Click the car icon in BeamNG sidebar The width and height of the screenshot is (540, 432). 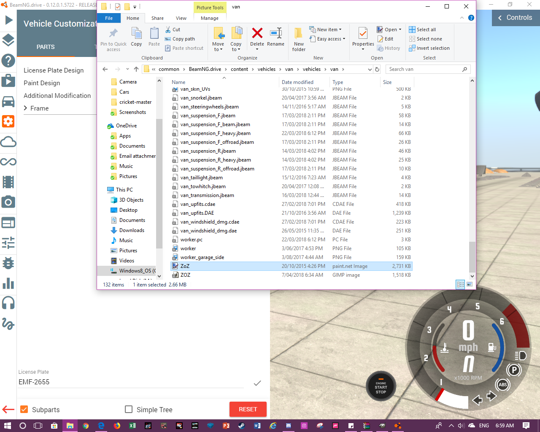pyautogui.click(x=8, y=101)
